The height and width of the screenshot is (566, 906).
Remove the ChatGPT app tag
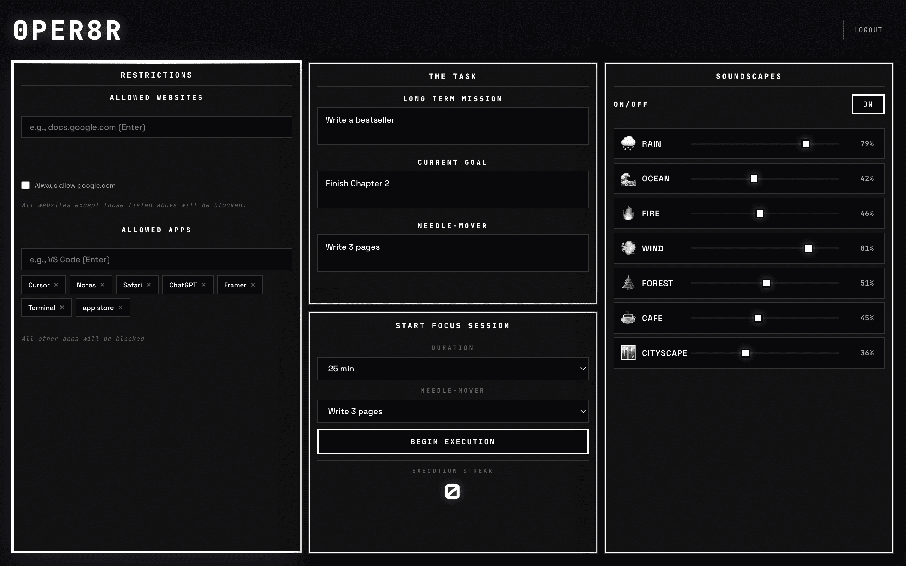point(204,285)
